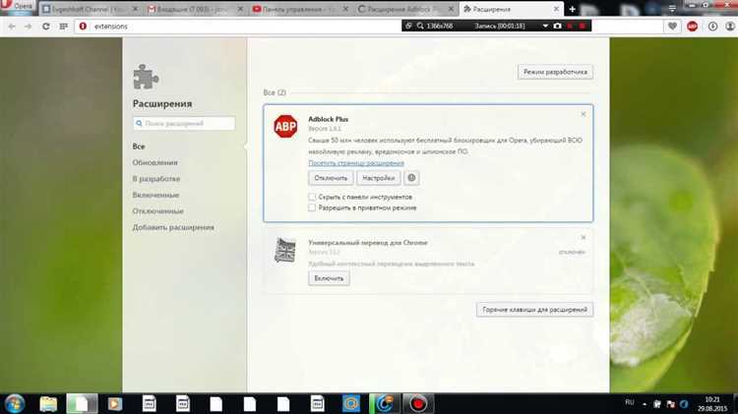Click the red record taskbar icon
This screenshot has height=414, width=738.
[418, 403]
